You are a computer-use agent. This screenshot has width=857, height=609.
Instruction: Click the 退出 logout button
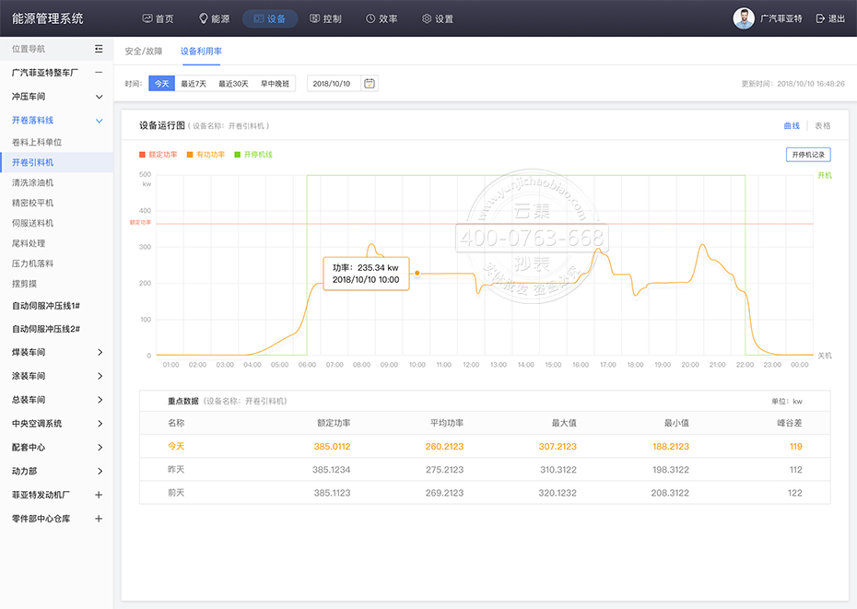[830, 18]
